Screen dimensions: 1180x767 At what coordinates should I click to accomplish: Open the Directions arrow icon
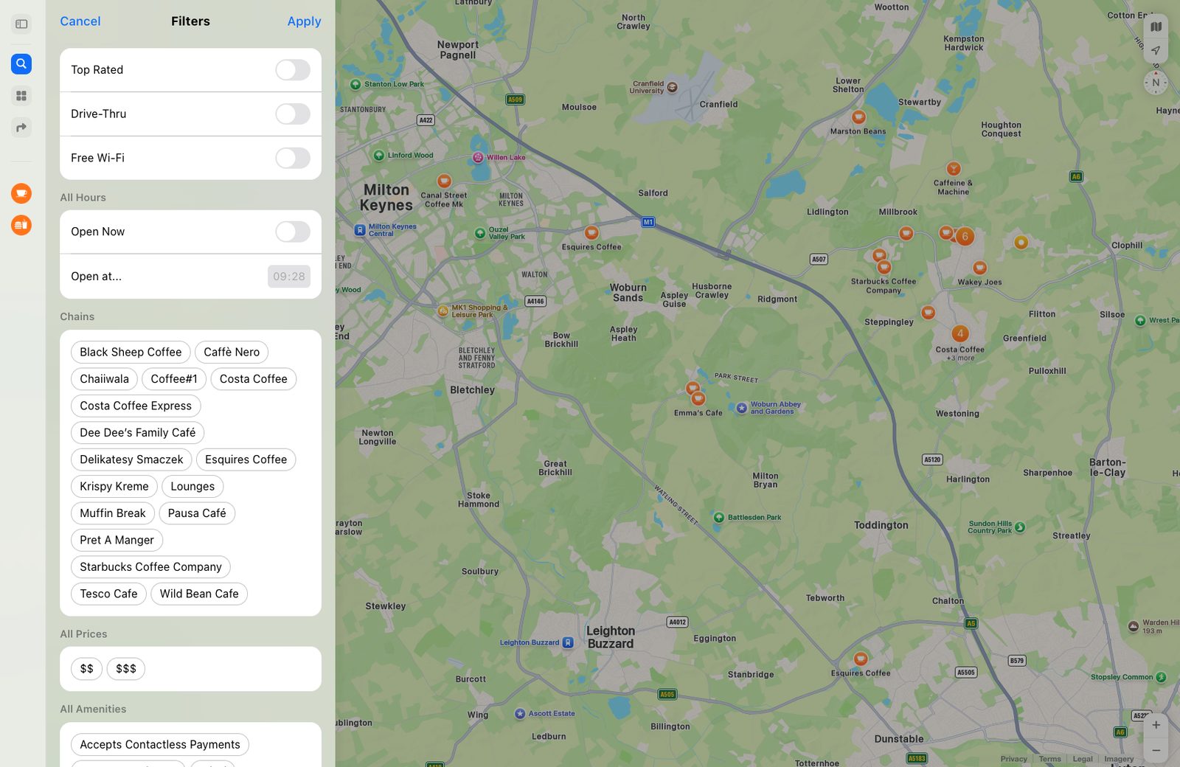(21, 128)
